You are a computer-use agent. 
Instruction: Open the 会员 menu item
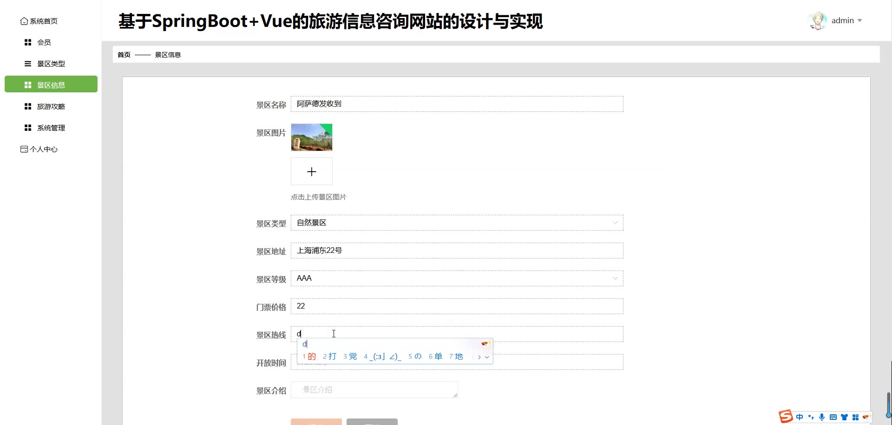[51, 42]
